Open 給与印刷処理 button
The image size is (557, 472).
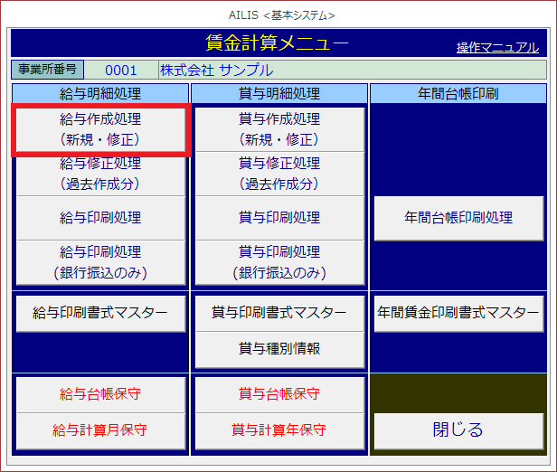coord(100,218)
